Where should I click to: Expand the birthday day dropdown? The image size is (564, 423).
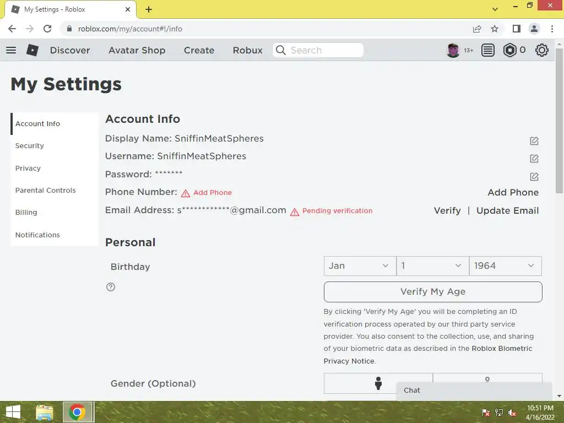coord(433,266)
